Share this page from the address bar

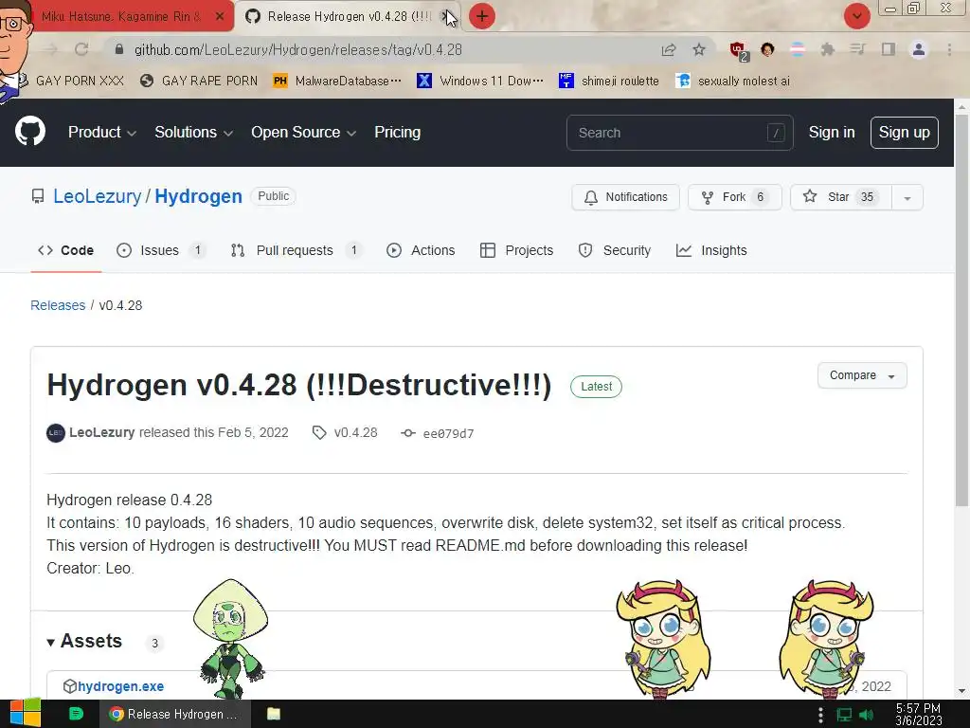point(669,49)
